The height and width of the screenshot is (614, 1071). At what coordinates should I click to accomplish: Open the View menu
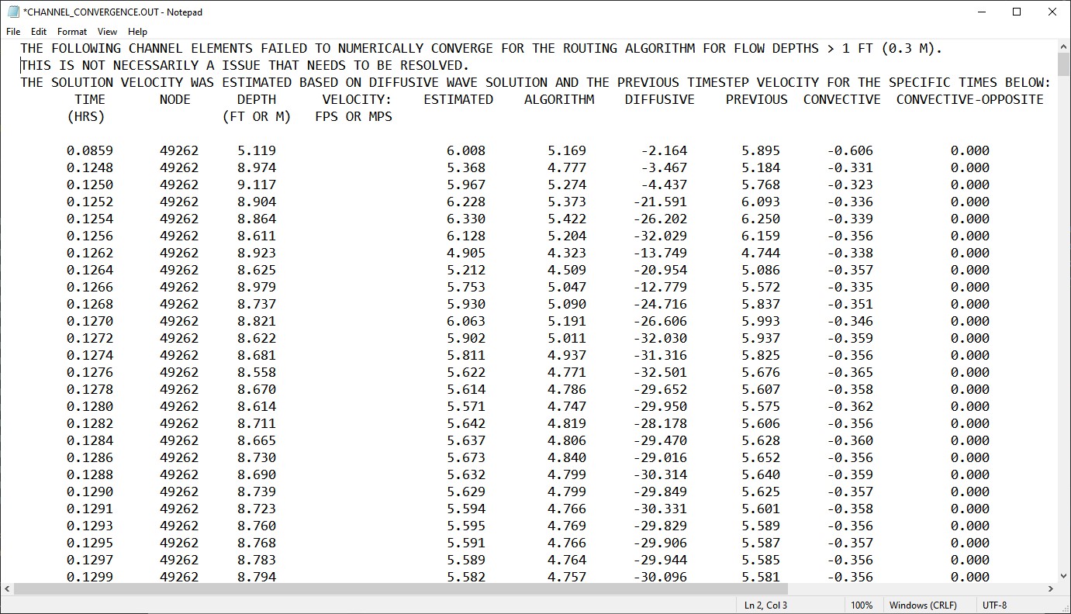coord(108,32)
